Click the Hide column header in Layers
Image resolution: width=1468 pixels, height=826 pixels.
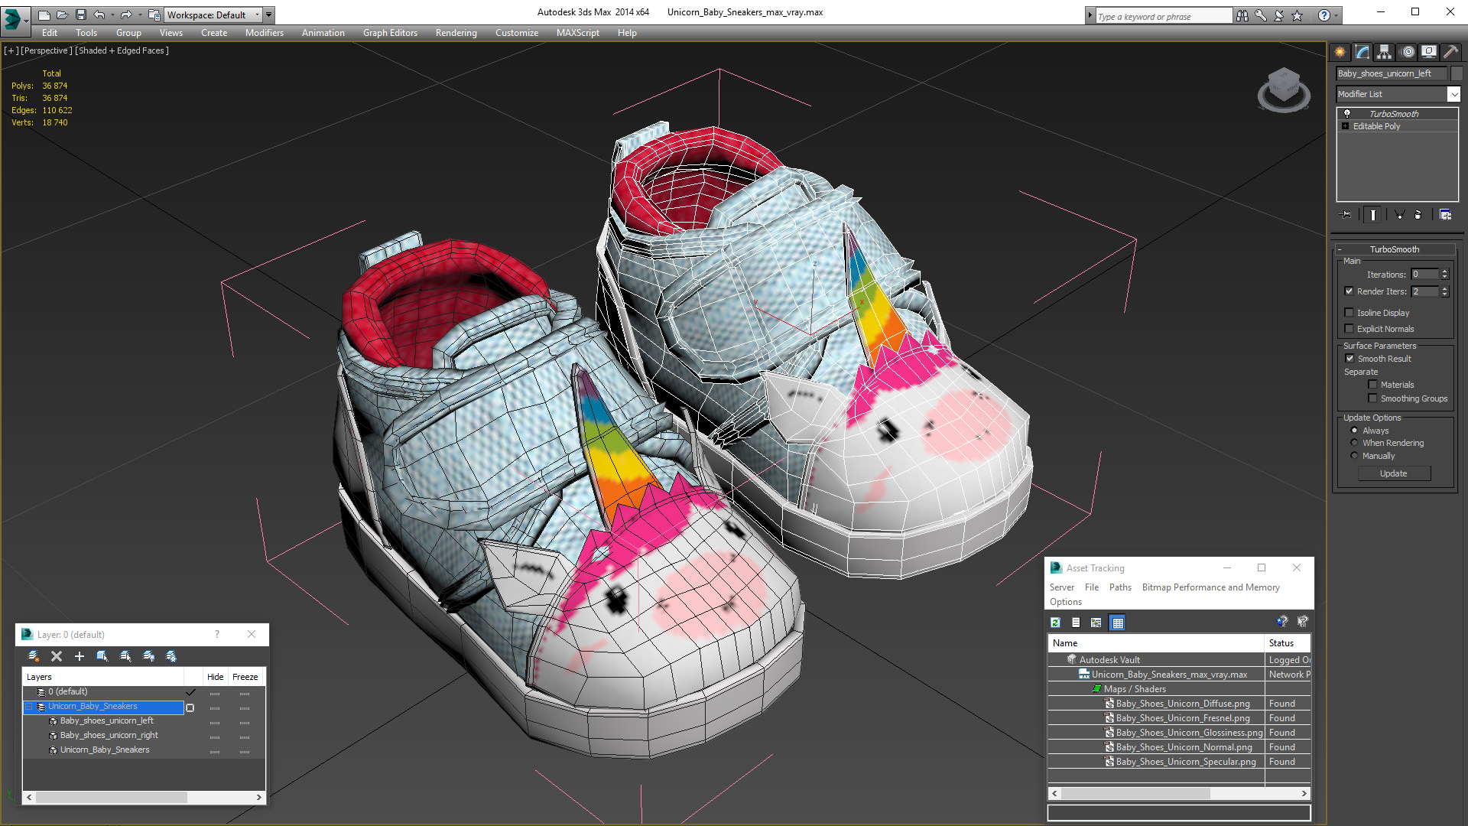click(215, 677)
